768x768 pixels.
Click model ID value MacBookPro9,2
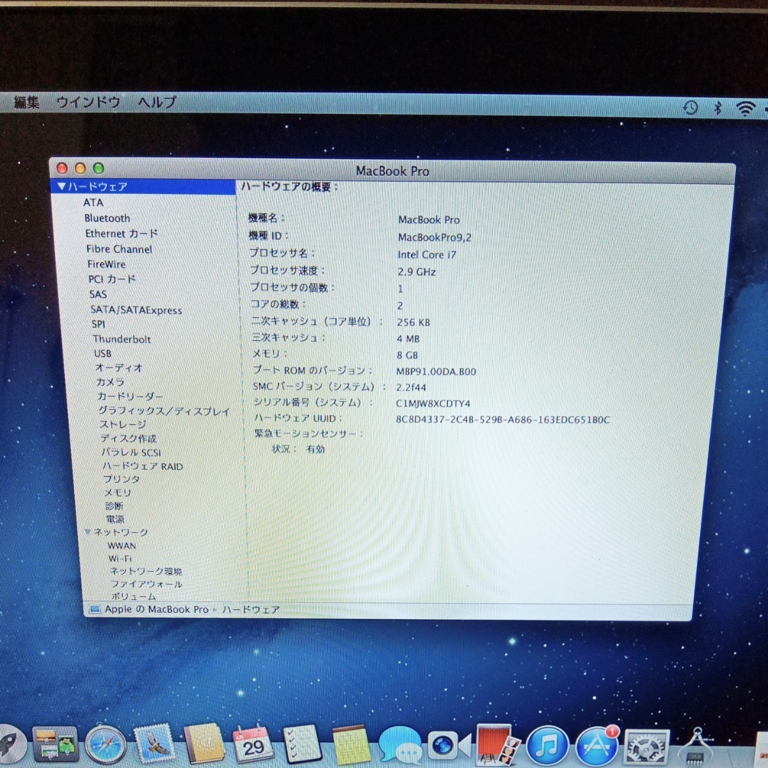click(x=435, y=237)
